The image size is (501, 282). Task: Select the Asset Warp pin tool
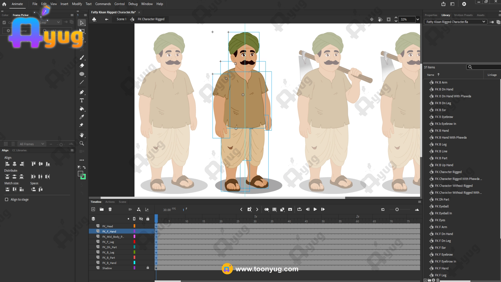coord(81,125)
